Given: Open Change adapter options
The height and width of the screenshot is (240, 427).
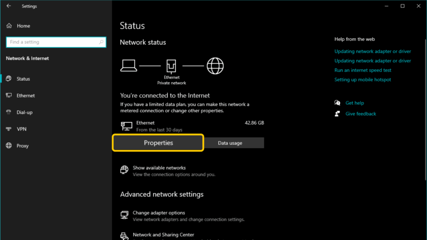Looking at the screenshot, I should pyautogui.click(x=159, y=213).
